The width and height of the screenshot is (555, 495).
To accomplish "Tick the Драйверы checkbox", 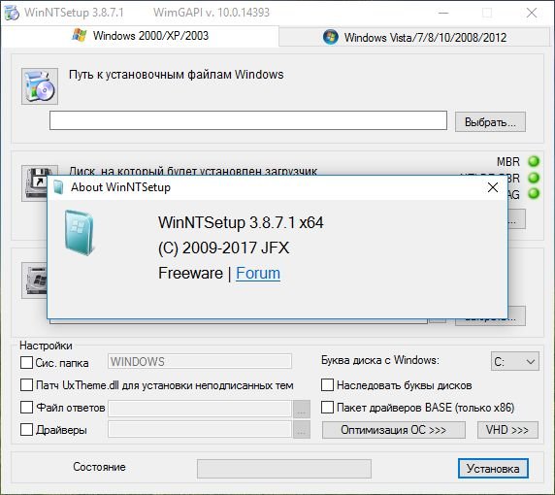I will pyautogui.click(x=26, y=430).
